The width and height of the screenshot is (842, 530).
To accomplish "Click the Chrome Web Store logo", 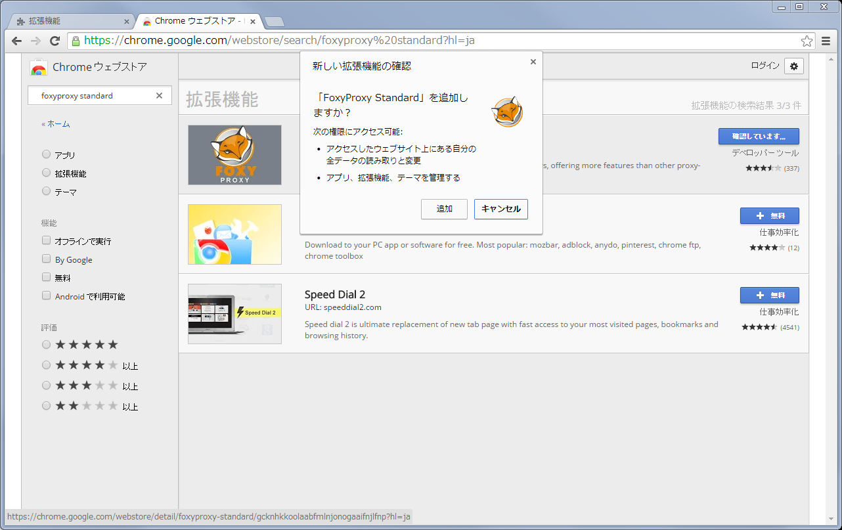I will tap(38, 67).
